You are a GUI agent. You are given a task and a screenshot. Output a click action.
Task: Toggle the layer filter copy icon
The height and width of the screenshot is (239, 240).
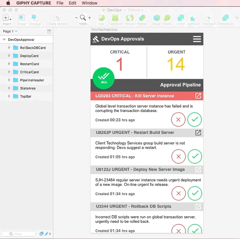coord(41,234)
